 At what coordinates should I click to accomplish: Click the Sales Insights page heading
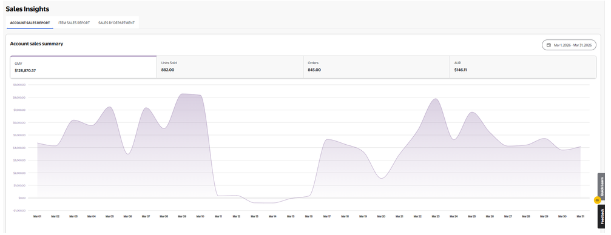click(27, 8)
